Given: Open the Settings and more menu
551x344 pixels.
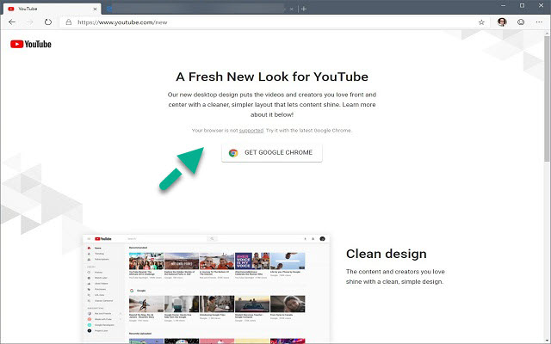Looking at the screenshot, I should pyautogui.click(x=539, y=21).
